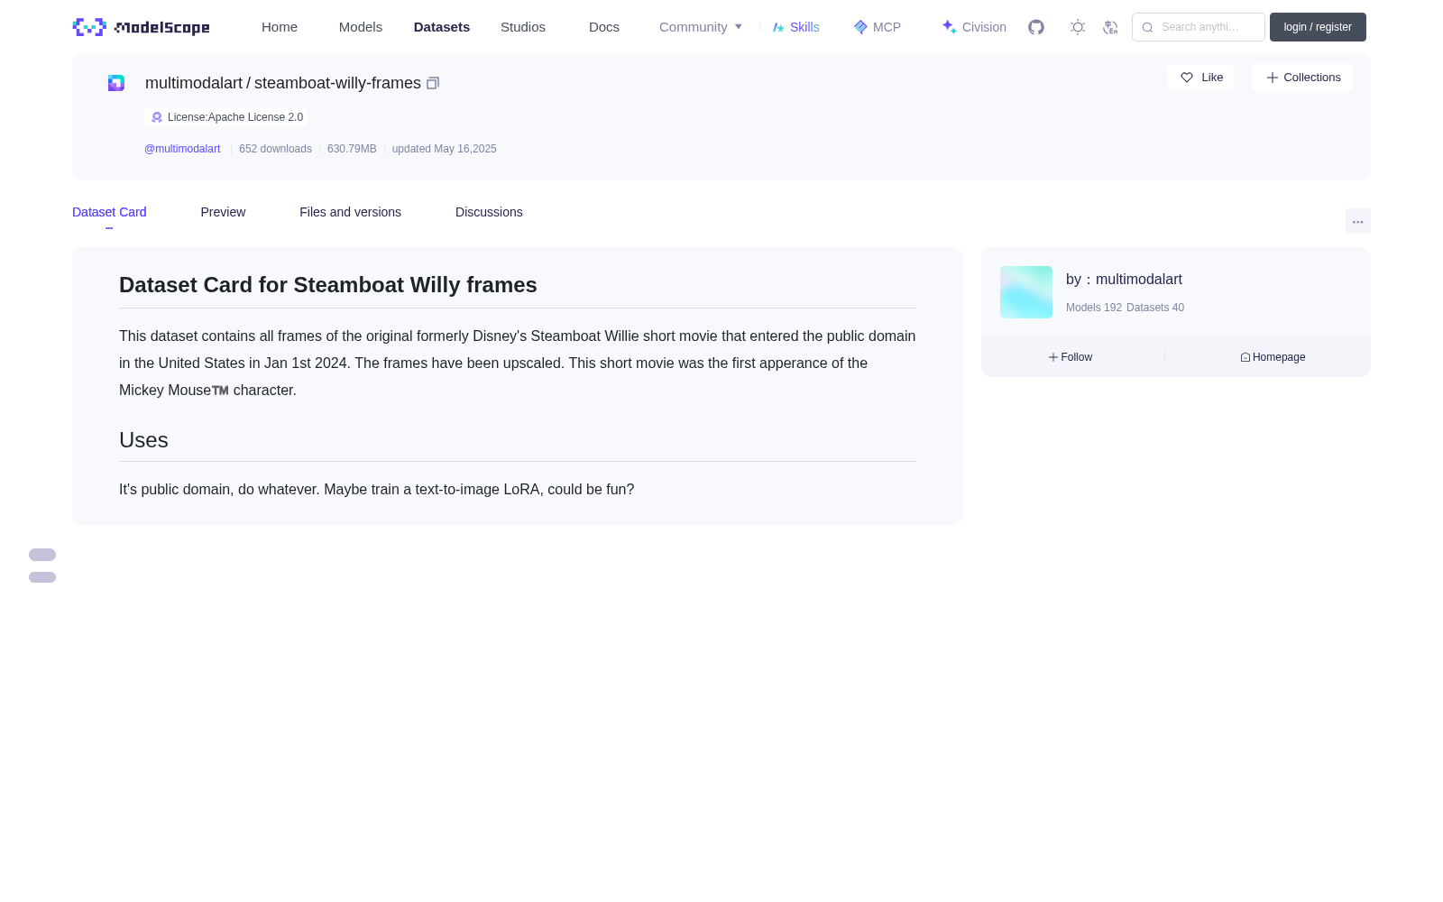The image size is (1443, 902).
Task: Open the Datasets section
Action: [442, 27]
